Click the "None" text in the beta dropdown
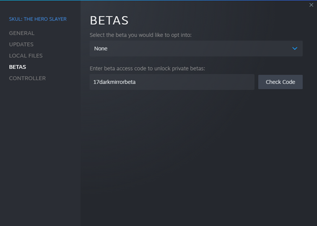The width and height of the screenshot is (317, 226). [x=101, y=48]
